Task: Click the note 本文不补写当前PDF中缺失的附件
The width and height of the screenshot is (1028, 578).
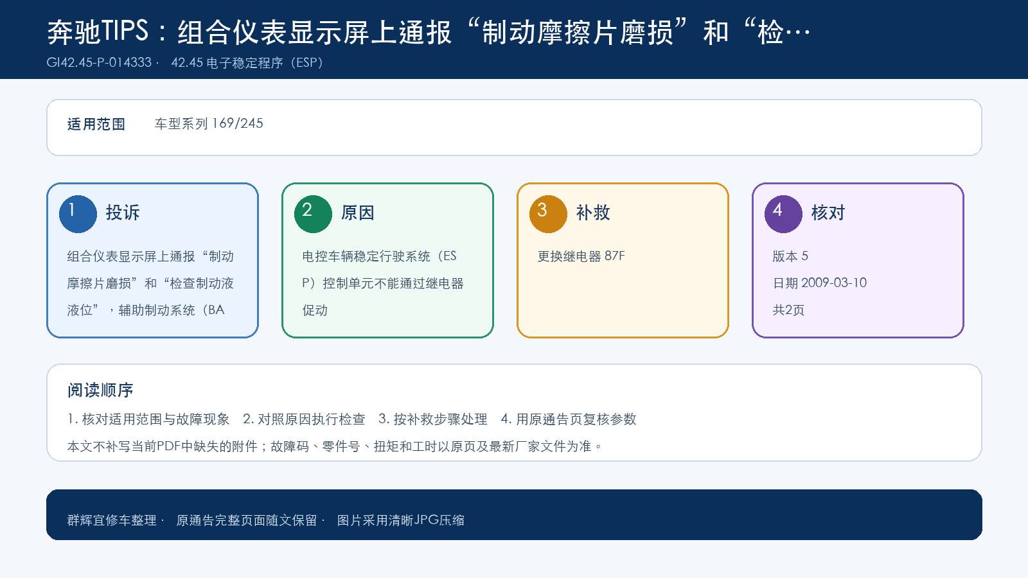Action: (163, 446)
